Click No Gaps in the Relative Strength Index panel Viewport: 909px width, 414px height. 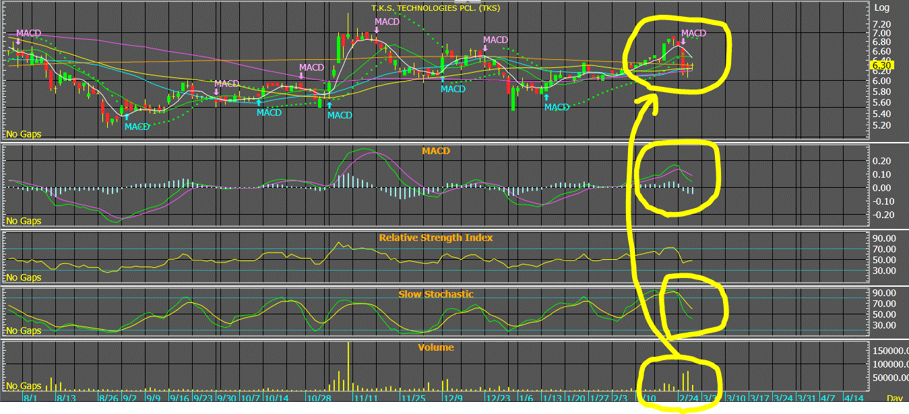click(x=24, y=277)
